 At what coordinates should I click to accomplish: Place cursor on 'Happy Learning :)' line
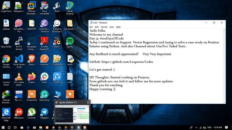(102, 89)
